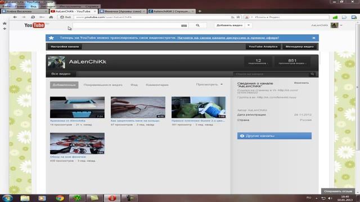Open a new tab with the plus button

click(x=200, y=11)
